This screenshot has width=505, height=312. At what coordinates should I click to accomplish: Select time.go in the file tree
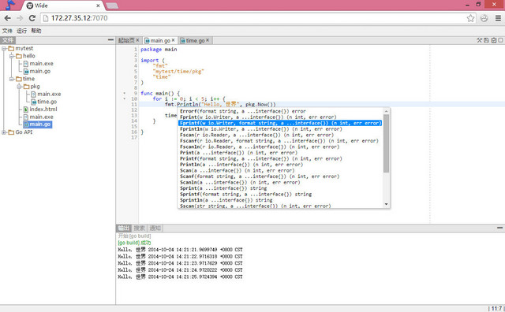pos(47,102)
